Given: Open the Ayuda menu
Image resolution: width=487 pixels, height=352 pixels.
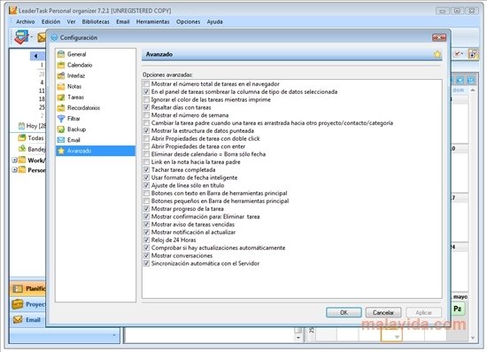Looking at the screenshot, I should (x=215, y=22).
